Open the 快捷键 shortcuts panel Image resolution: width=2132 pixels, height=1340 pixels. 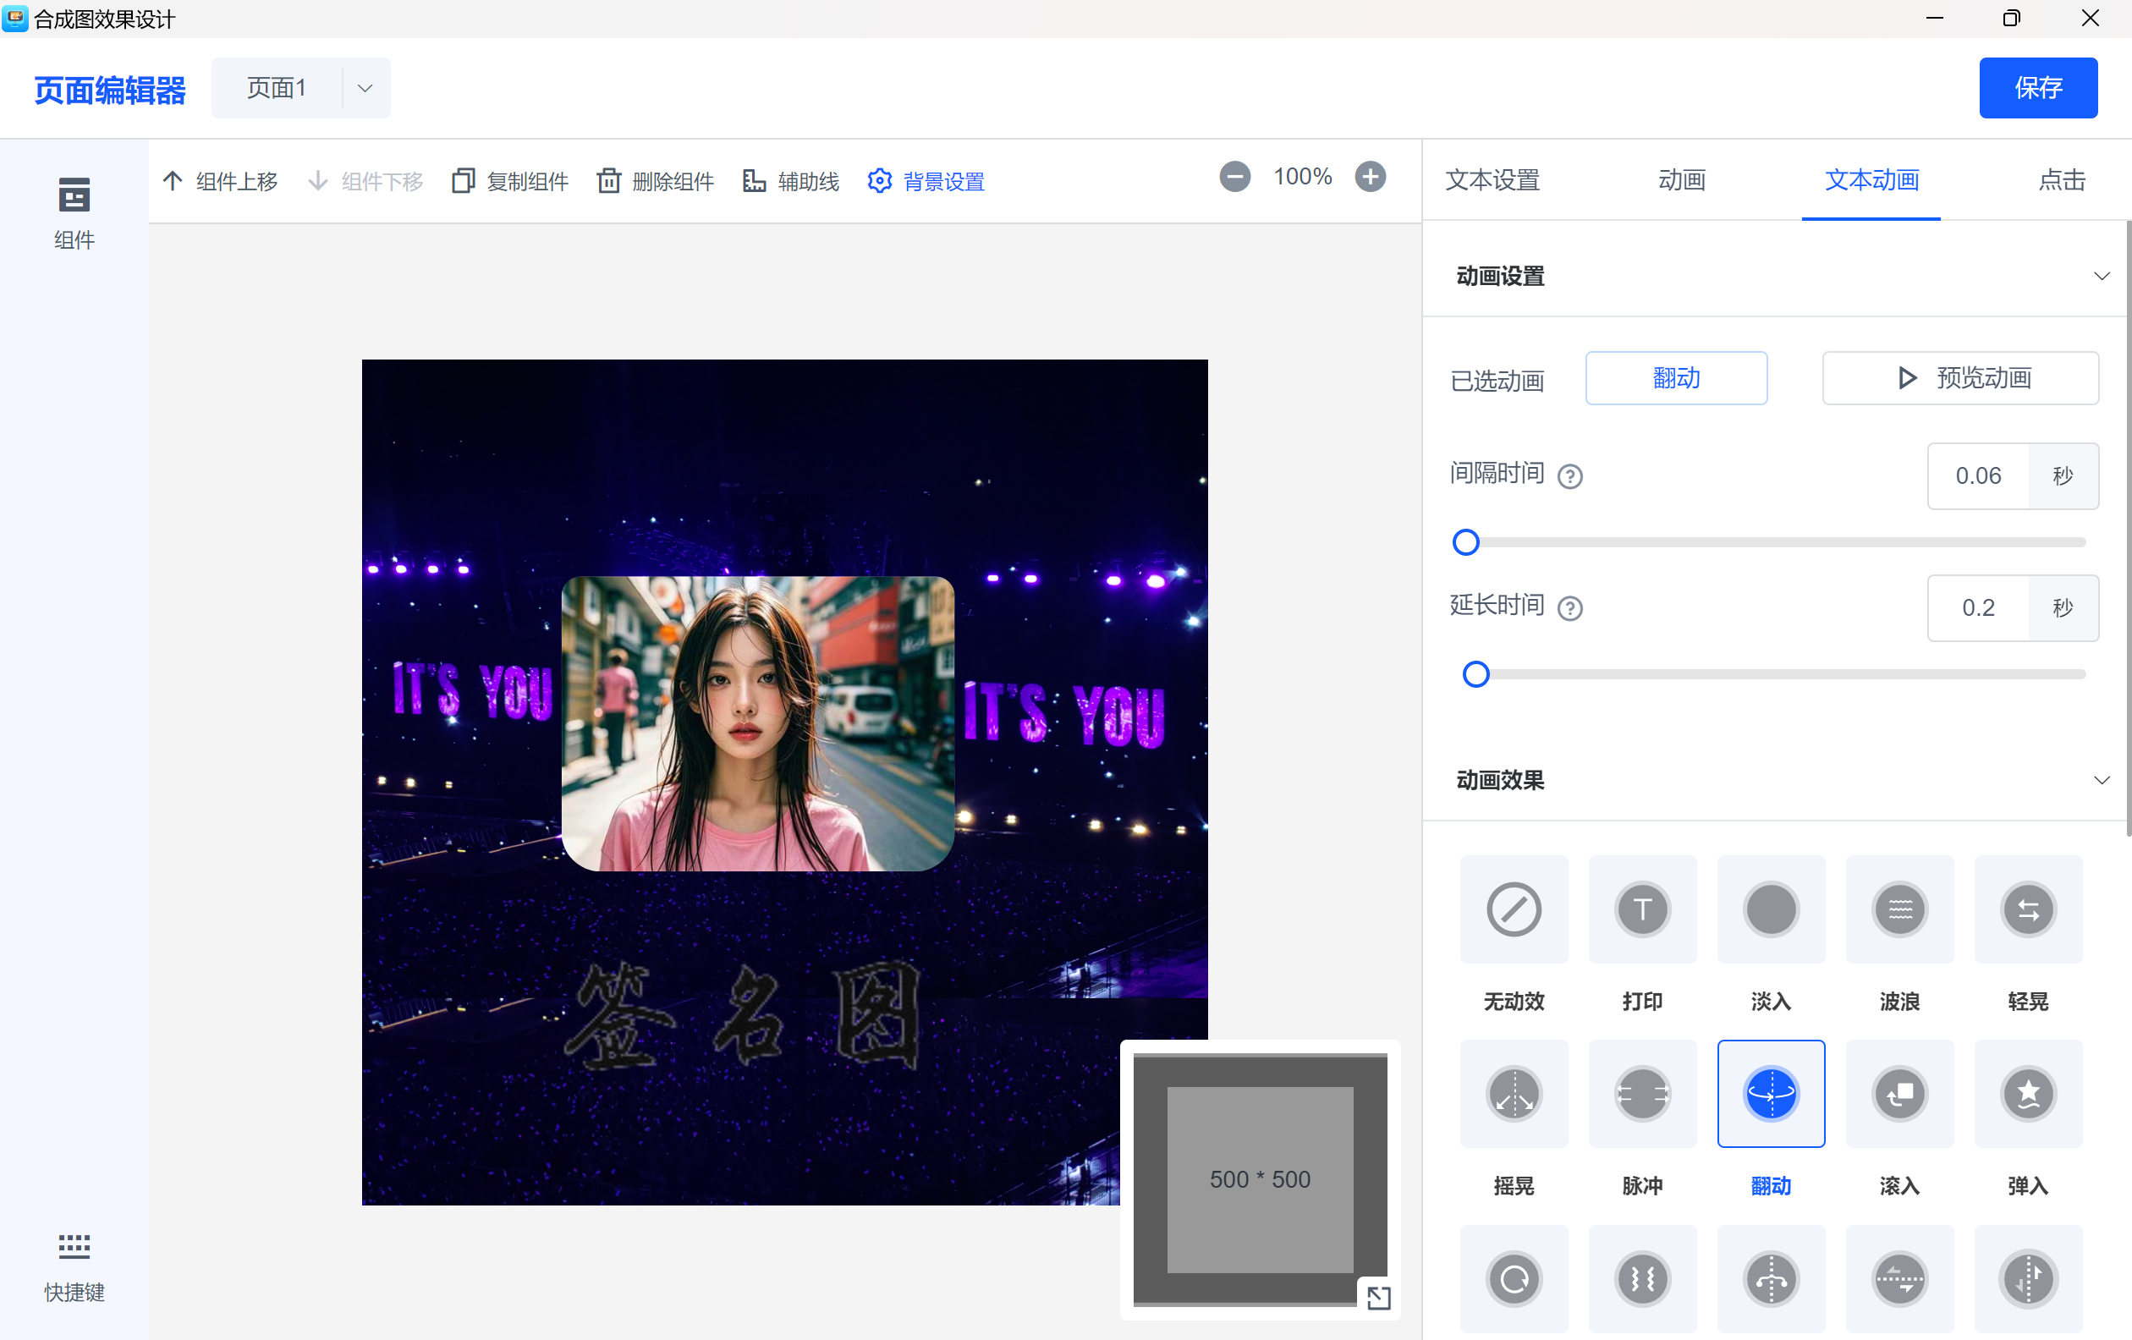point(74,1267)
